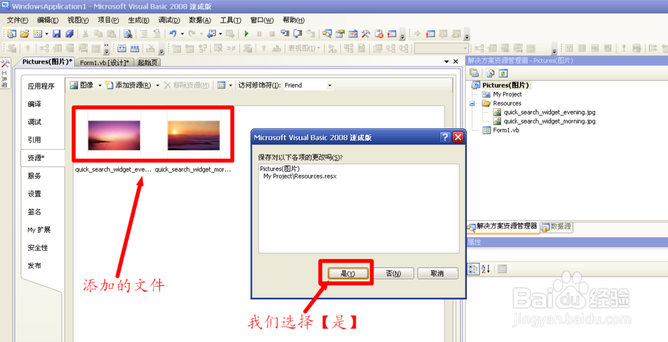Click the Step Over debug icon
Viewport: 668px width, 342px height.
(x=298, y=33)
